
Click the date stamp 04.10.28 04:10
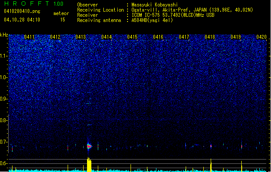tap(22, 20)
